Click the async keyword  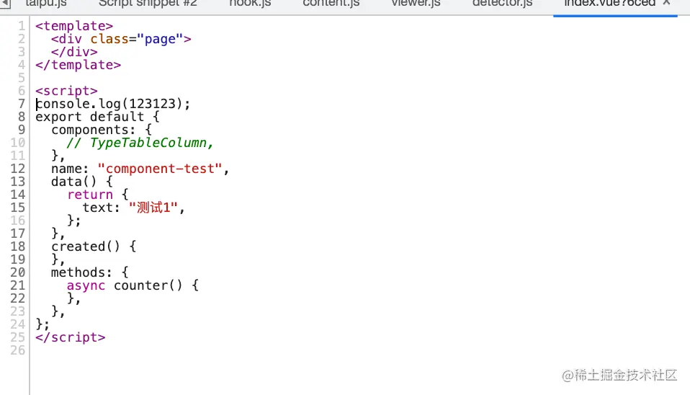[86, 285]
